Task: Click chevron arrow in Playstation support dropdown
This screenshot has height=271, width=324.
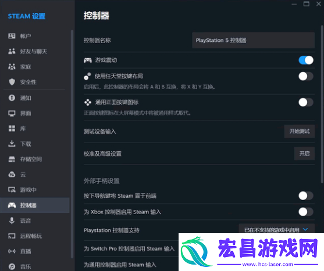Action: 305,229
